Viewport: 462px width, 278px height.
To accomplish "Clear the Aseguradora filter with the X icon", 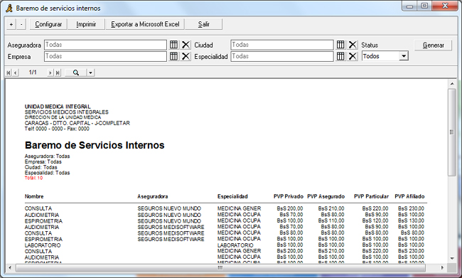I will click(x=186, y=45).
